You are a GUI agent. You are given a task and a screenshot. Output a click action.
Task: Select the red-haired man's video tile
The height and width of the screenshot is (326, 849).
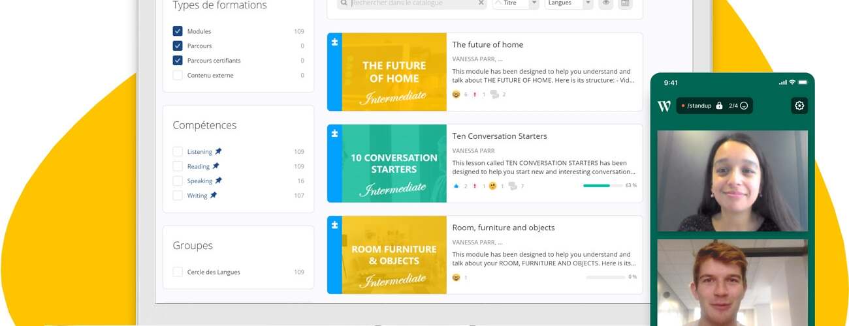coord(732,282)
